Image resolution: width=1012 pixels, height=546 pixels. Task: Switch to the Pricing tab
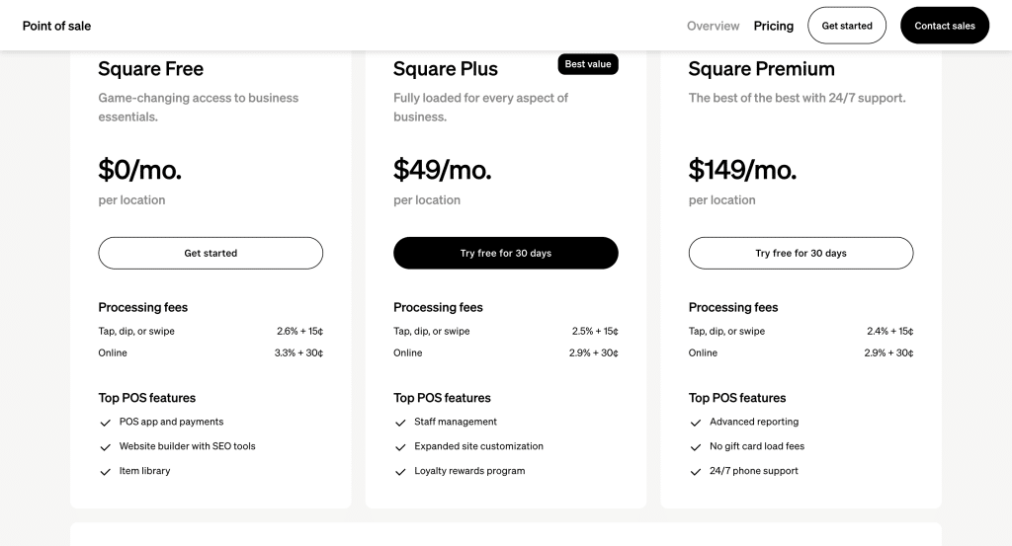(773, 26)
